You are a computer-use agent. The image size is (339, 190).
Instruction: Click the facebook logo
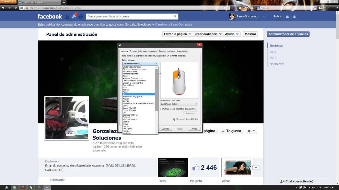tap(50, 16)
